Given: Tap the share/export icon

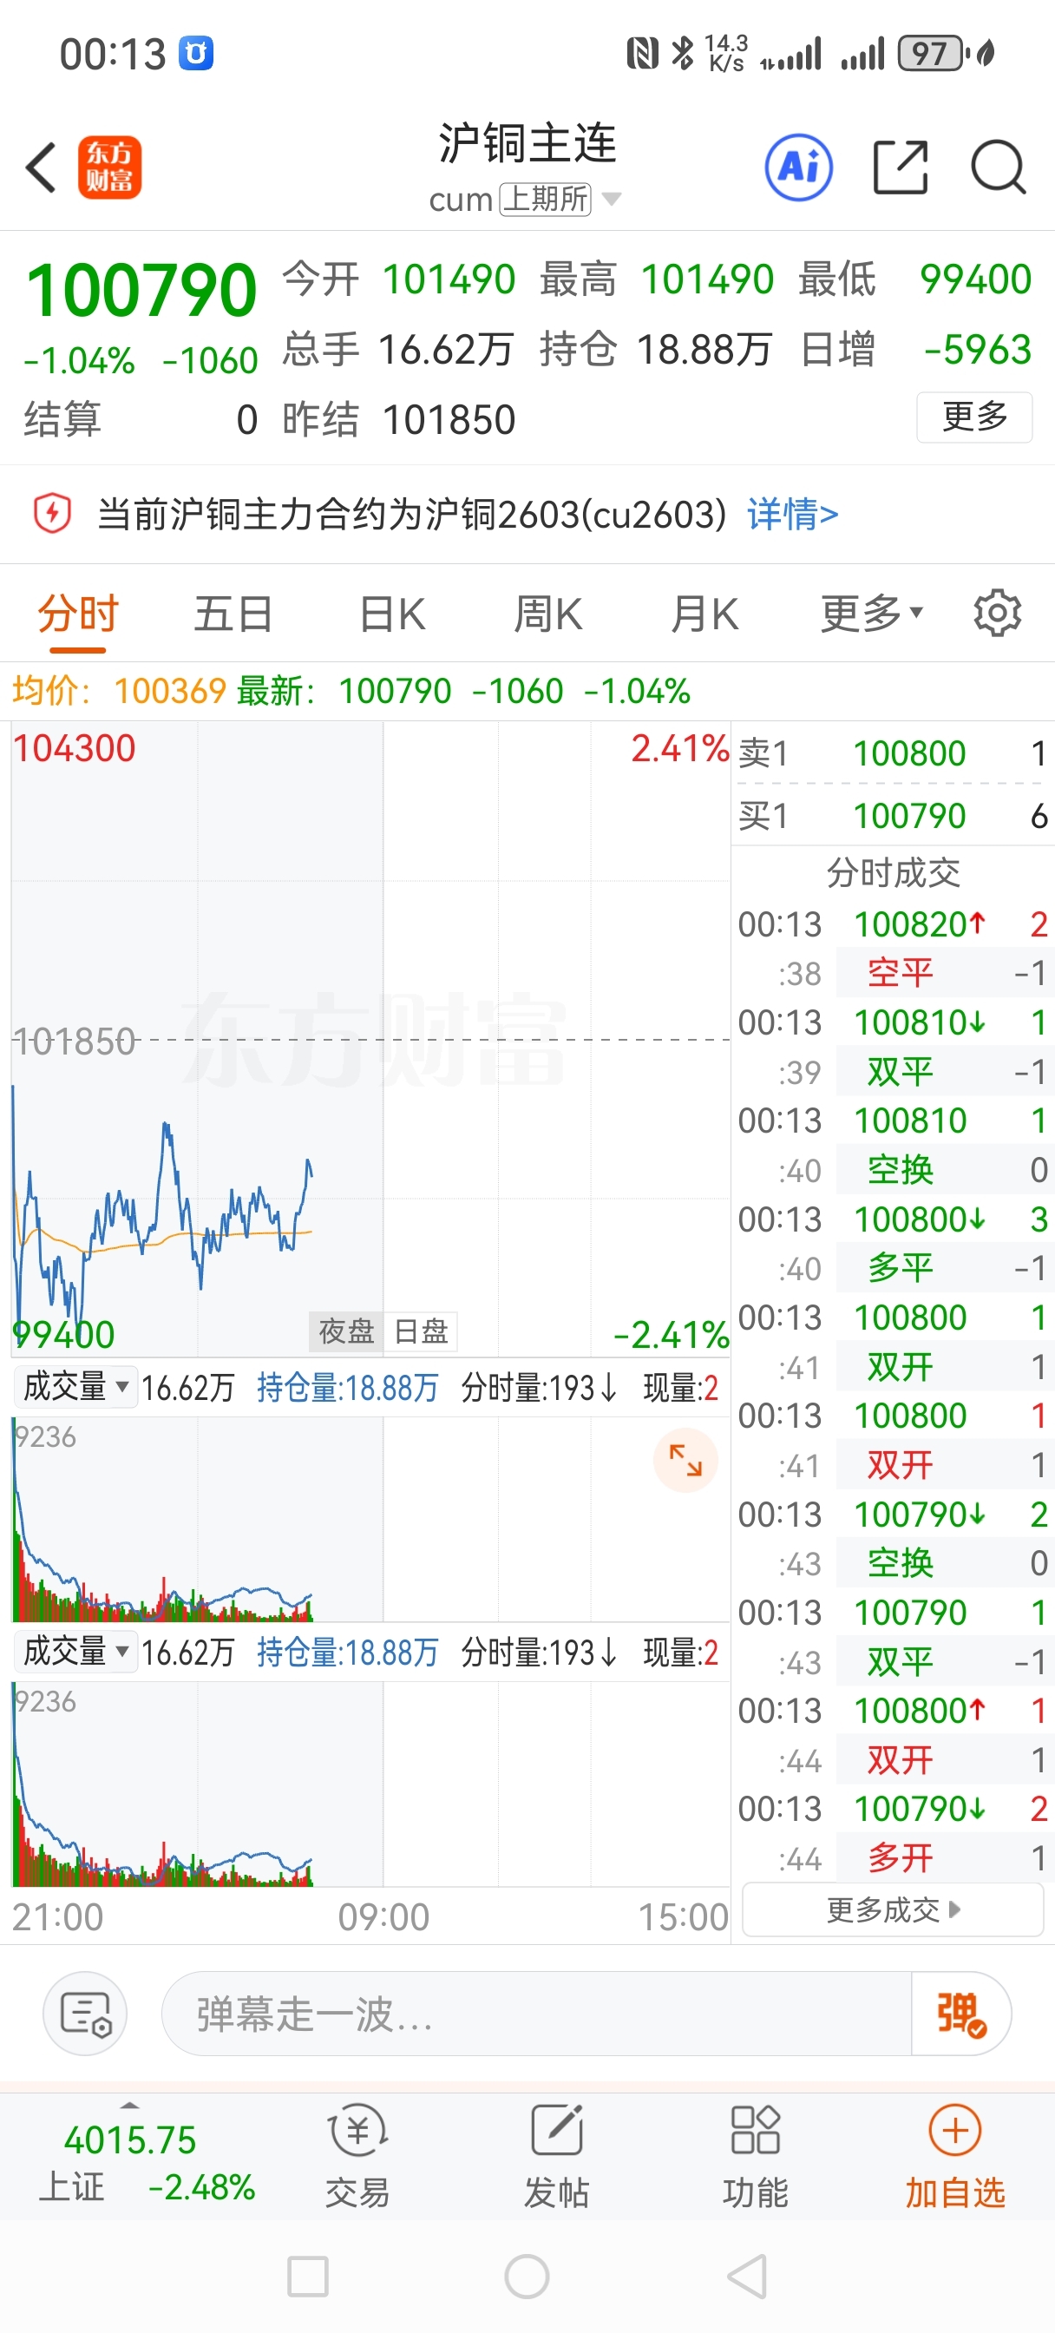Looking at the screenshot, I should tap(901, 168).
